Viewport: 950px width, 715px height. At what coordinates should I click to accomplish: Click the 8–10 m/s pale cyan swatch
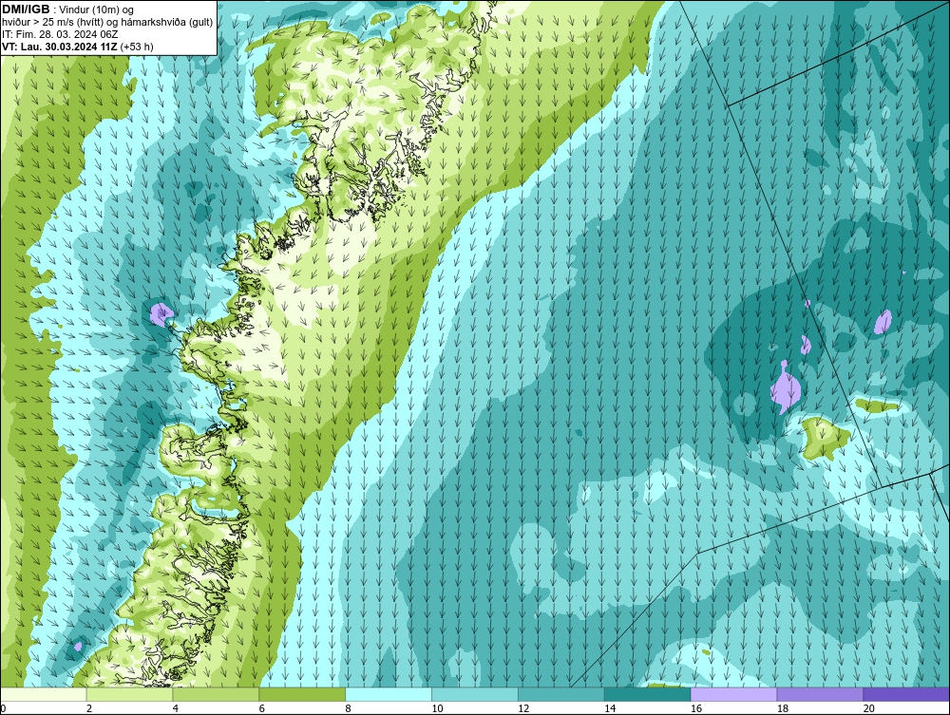click(389, 694)
